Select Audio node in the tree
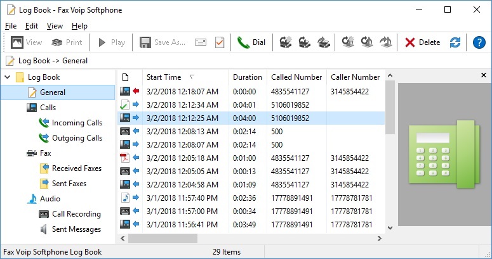 (44, 199)
